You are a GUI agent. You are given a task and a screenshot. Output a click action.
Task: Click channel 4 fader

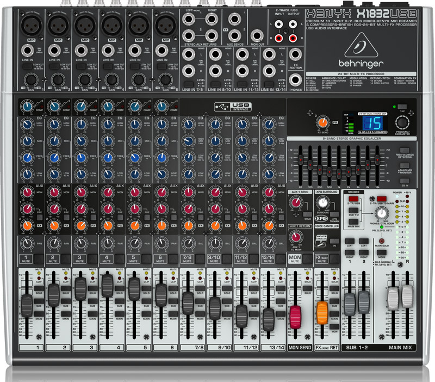pyautogui.click(x=108, y=285)
